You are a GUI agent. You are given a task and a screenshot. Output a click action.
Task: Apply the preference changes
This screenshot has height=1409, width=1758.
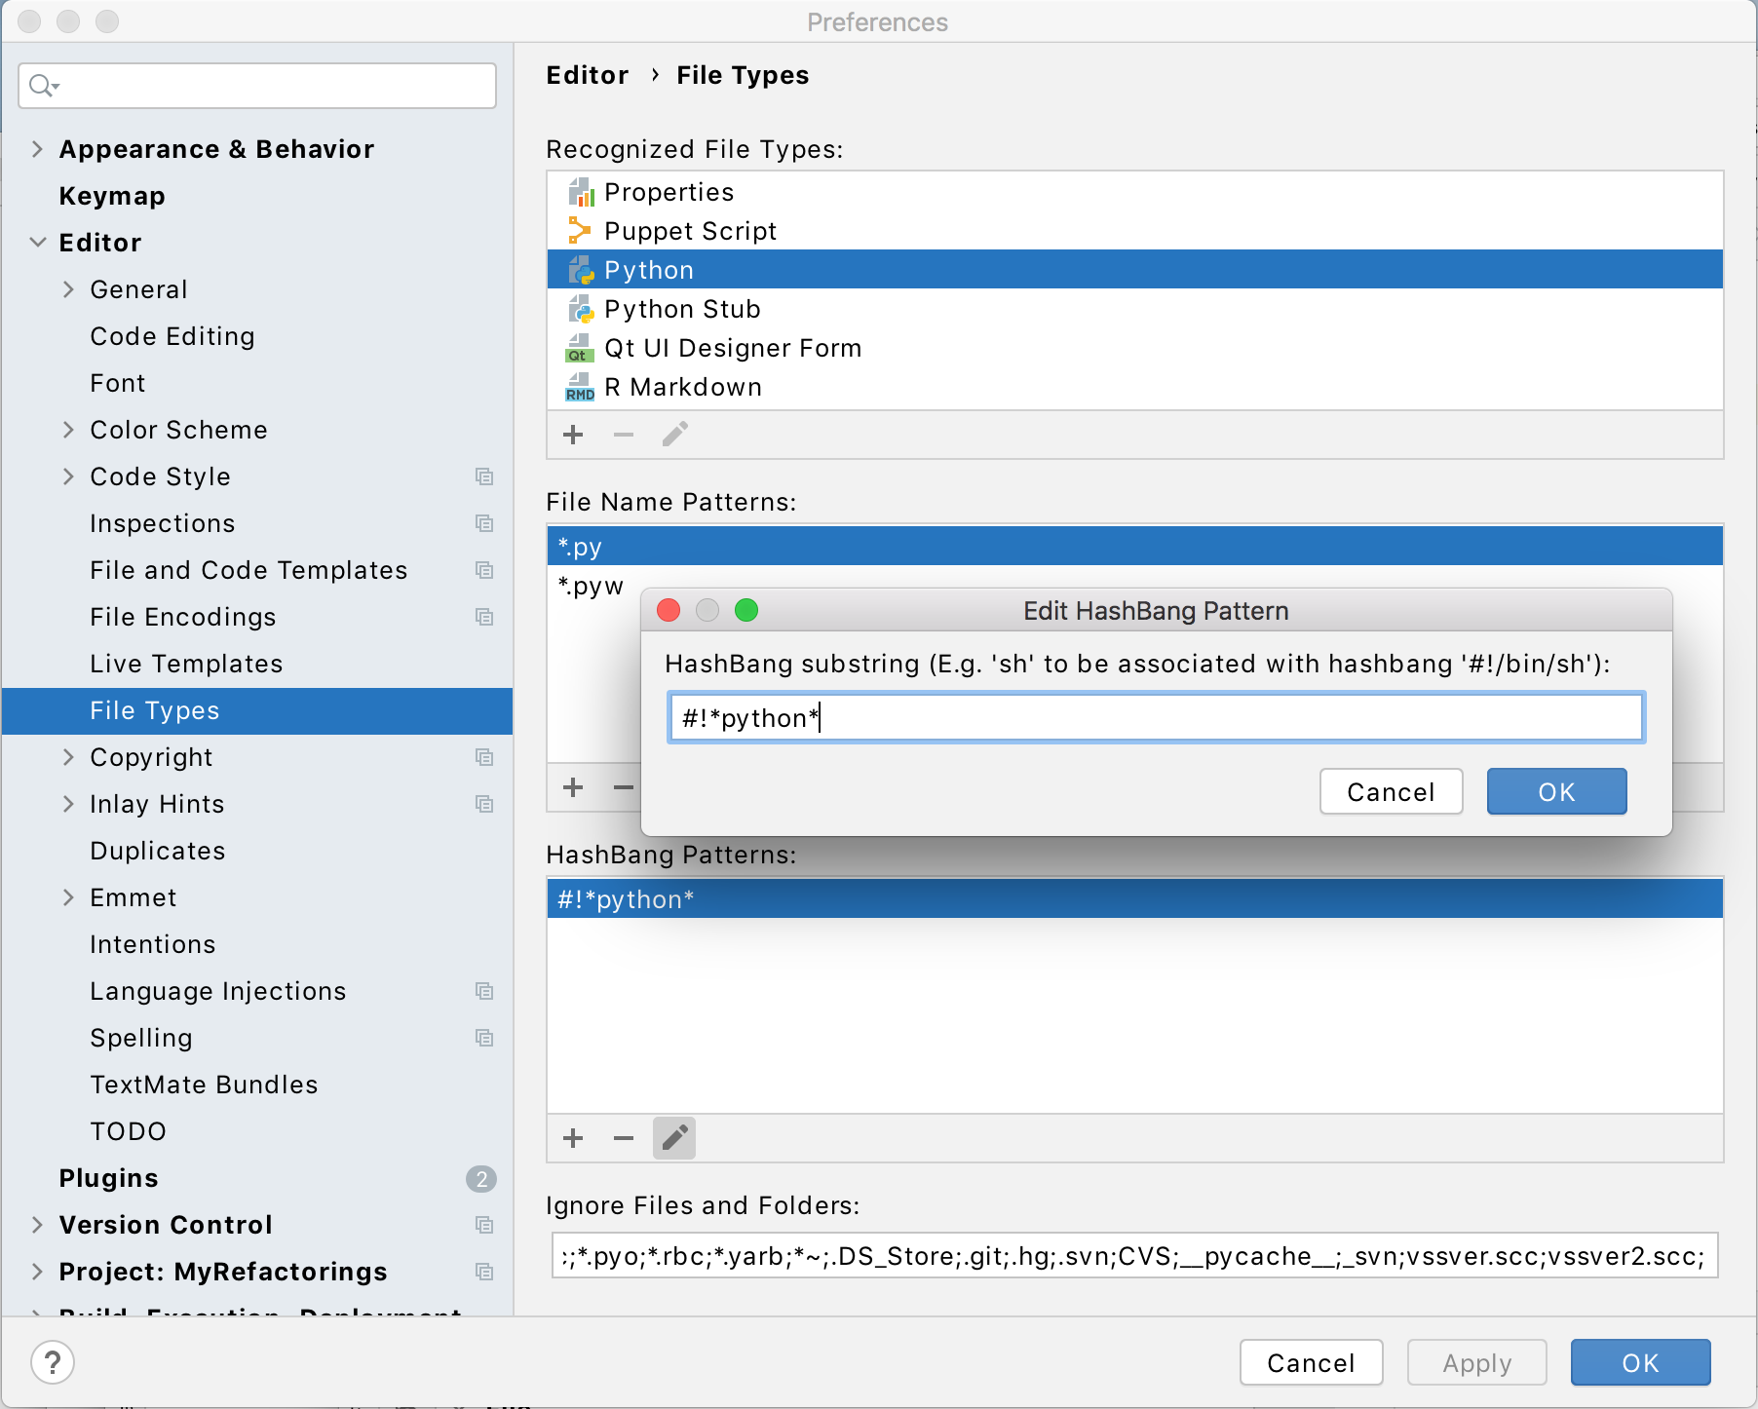[1475, 1362]
